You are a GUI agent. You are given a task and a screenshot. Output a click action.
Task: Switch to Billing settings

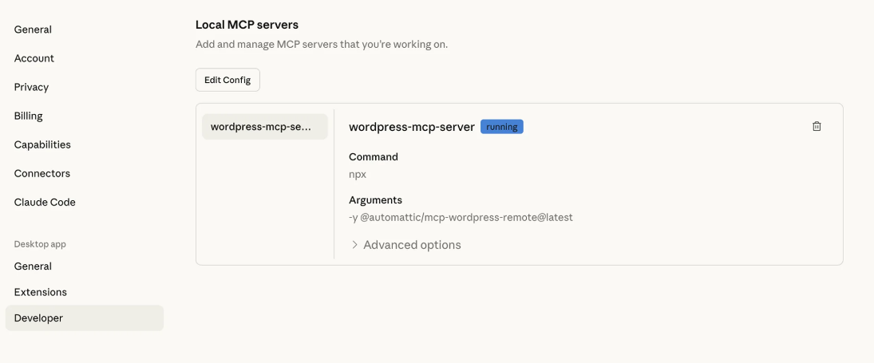29,116
